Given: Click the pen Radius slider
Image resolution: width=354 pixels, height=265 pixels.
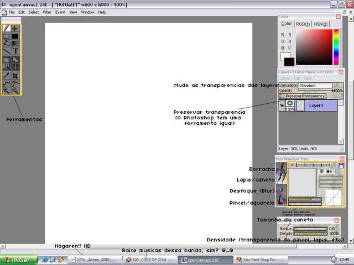Looking at the screenshot, I should click(x=311, y=229).
